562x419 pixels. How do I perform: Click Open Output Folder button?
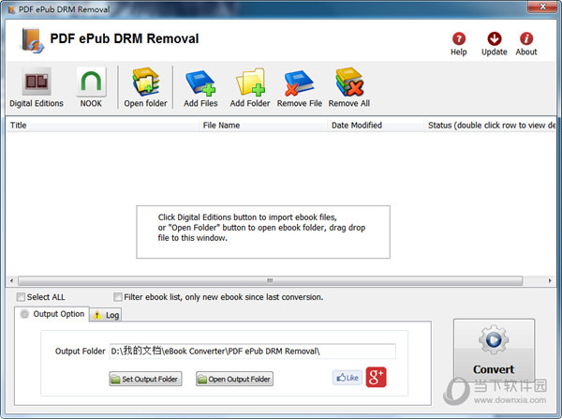(x=234, y=379)
